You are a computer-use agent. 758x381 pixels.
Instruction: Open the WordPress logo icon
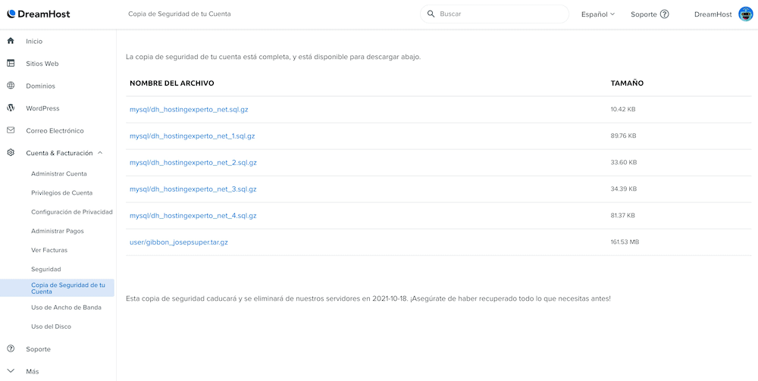tap(11, 108)
